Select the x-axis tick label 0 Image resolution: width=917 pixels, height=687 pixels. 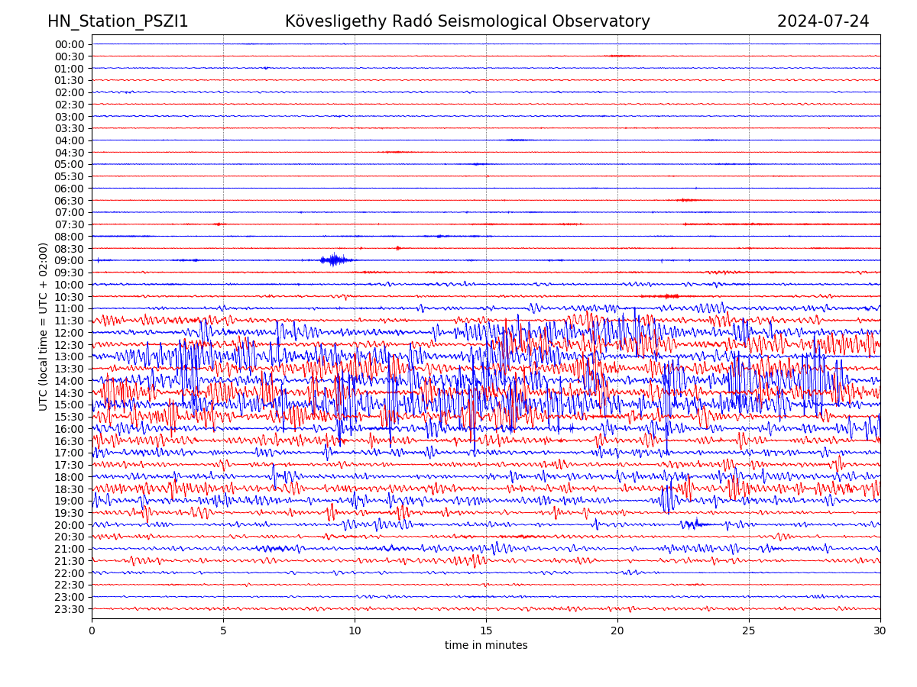(x=92, y=631)
